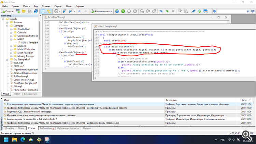The height and width of the screenshot is (144, 256).
Task: Open the Правка menu
Action: pos(15,6)
